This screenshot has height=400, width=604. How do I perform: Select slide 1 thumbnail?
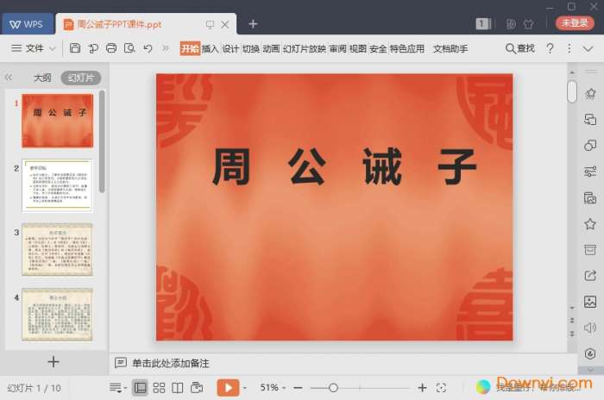[x=58, y=121]
